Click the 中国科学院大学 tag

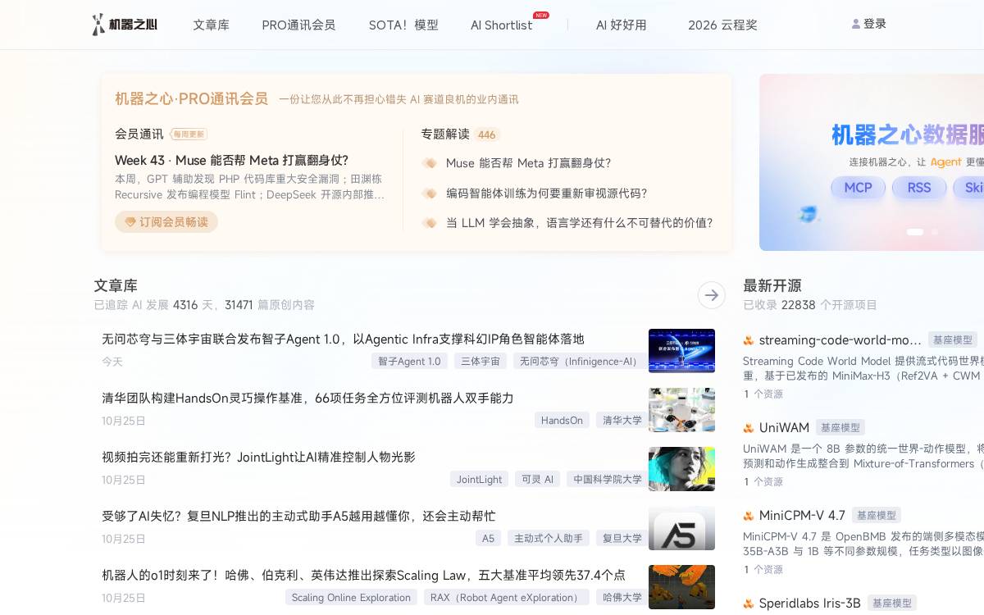click(608, 480)
